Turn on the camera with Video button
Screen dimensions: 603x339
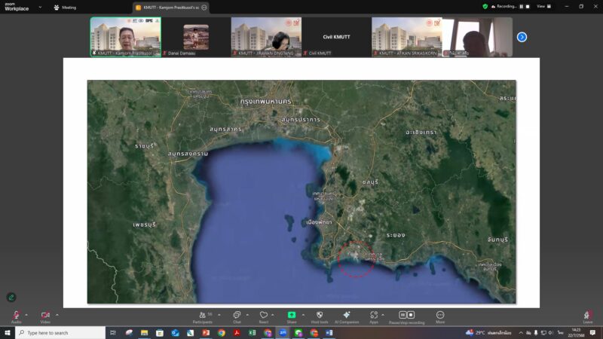(44, 315)
